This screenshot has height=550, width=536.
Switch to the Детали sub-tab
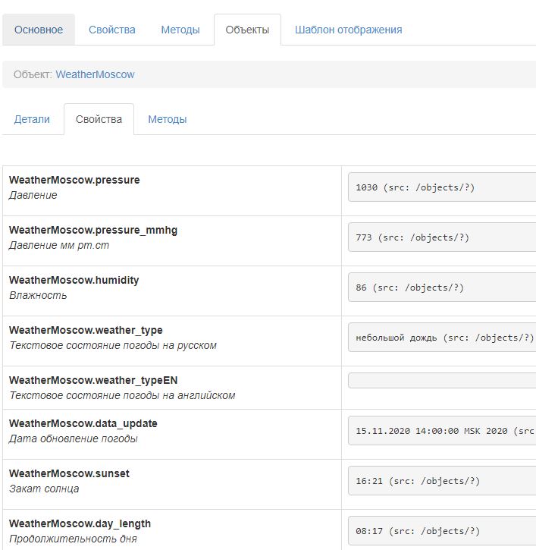[x=32, y=119]
